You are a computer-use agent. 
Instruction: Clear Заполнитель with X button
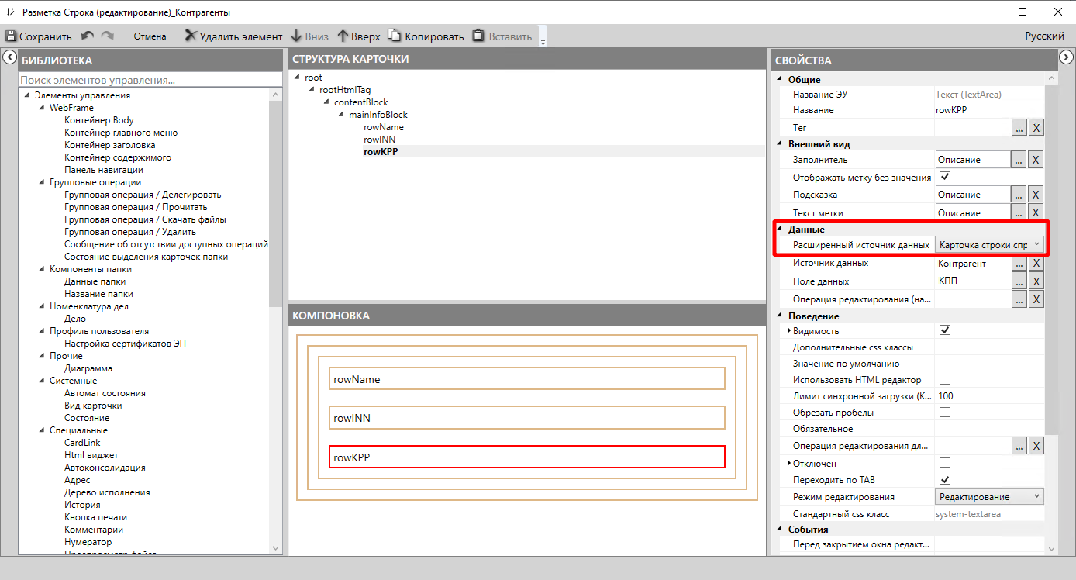(x=1036, y=160)
